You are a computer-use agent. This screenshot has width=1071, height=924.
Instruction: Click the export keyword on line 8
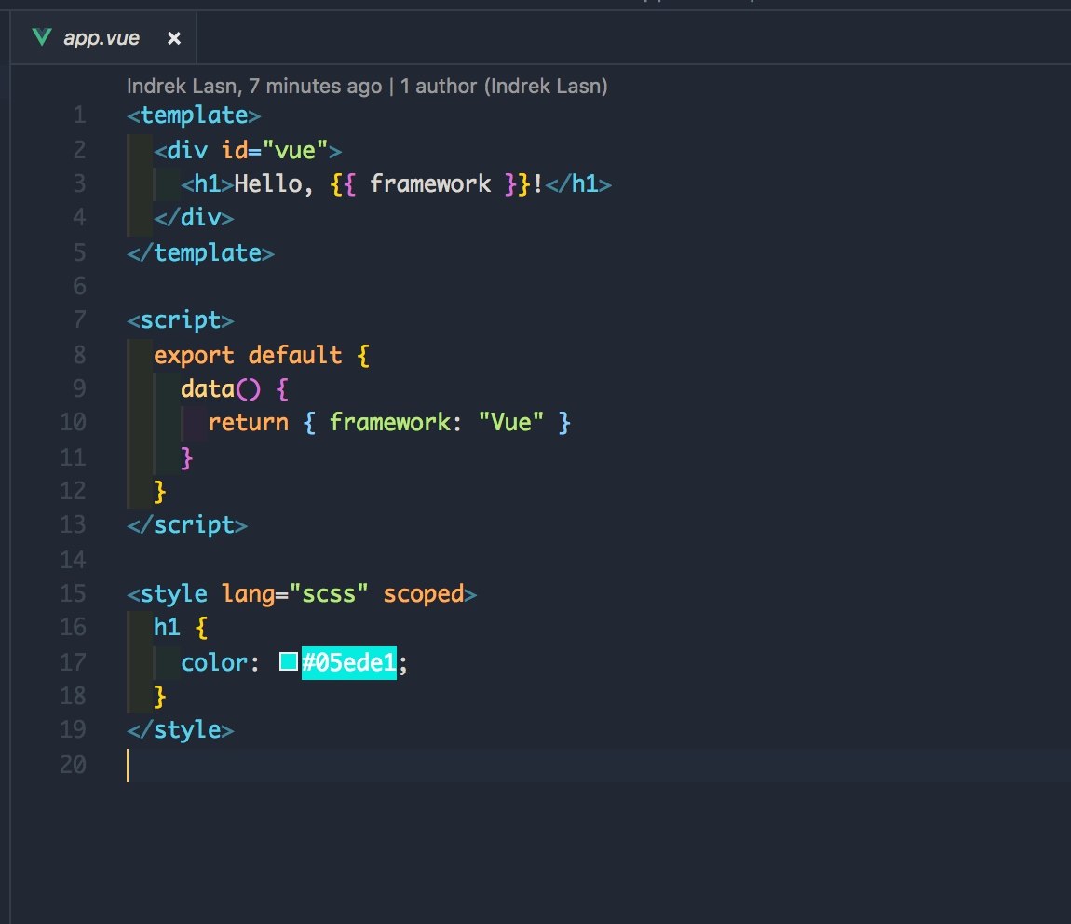click(194, 356)
